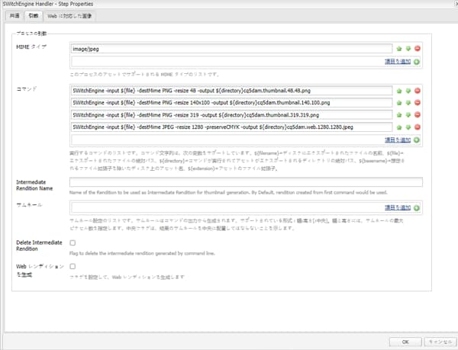Image resolution: width=458 pixels, height=350 pixels.
Task: Move the image/jpeg MIME type entry down
Action: pos(408,49)
